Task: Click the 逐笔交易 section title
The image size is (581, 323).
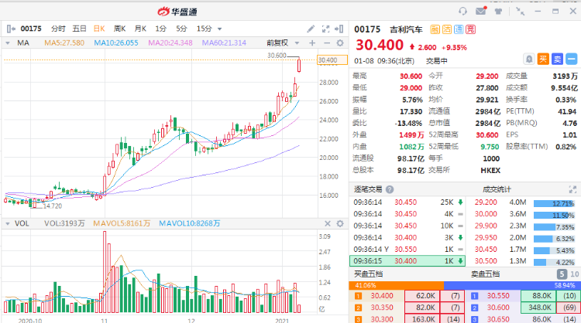Action: pyautogui.click(x=369, y=189)
